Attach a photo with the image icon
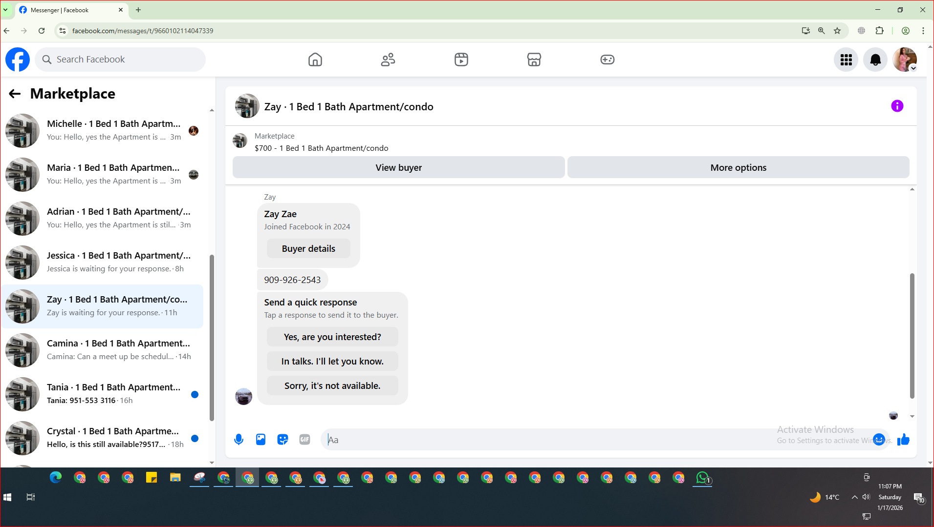 pos(261,440)
